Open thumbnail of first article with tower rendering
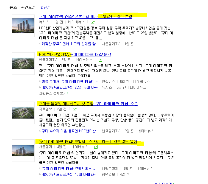208x184 pixels. coord(23,26)
